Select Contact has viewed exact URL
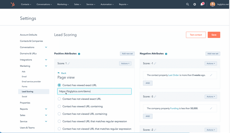Screen dimensions: 230x133 pos(59,85)
